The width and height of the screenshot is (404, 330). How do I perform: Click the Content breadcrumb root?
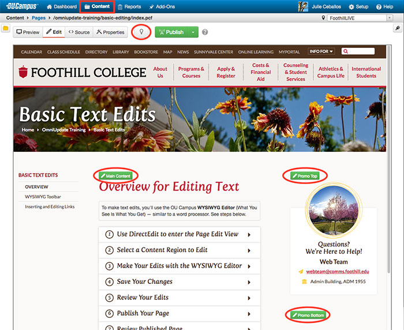point(15,18)
